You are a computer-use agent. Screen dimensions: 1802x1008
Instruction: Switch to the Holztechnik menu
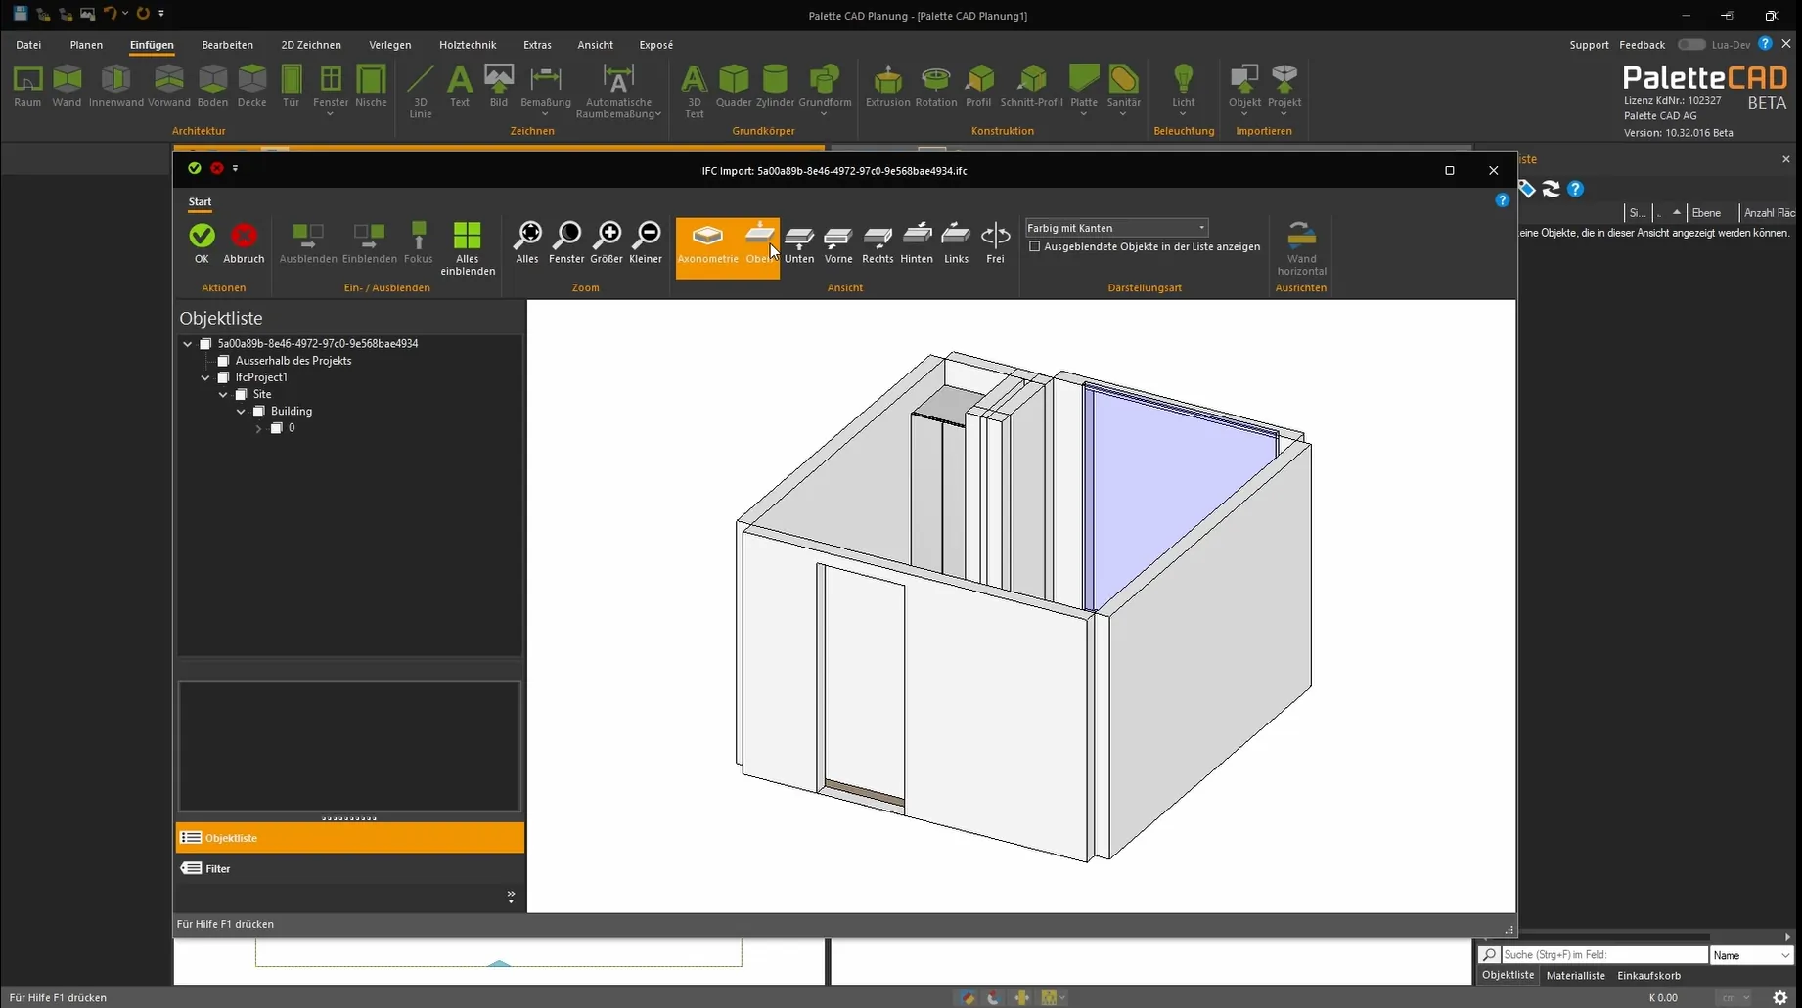click(x=468, y=44)
